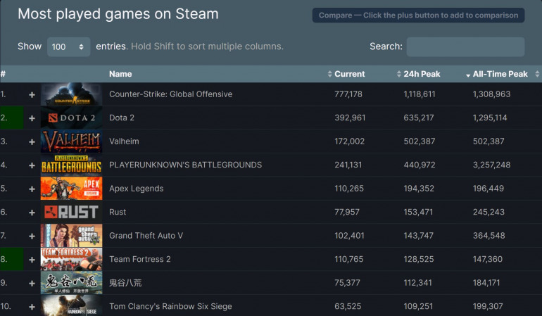The width and height of the screenshot is (542, 316).
Task: Add Team Fortress 2 to comparison
Action: coord(32,260)
